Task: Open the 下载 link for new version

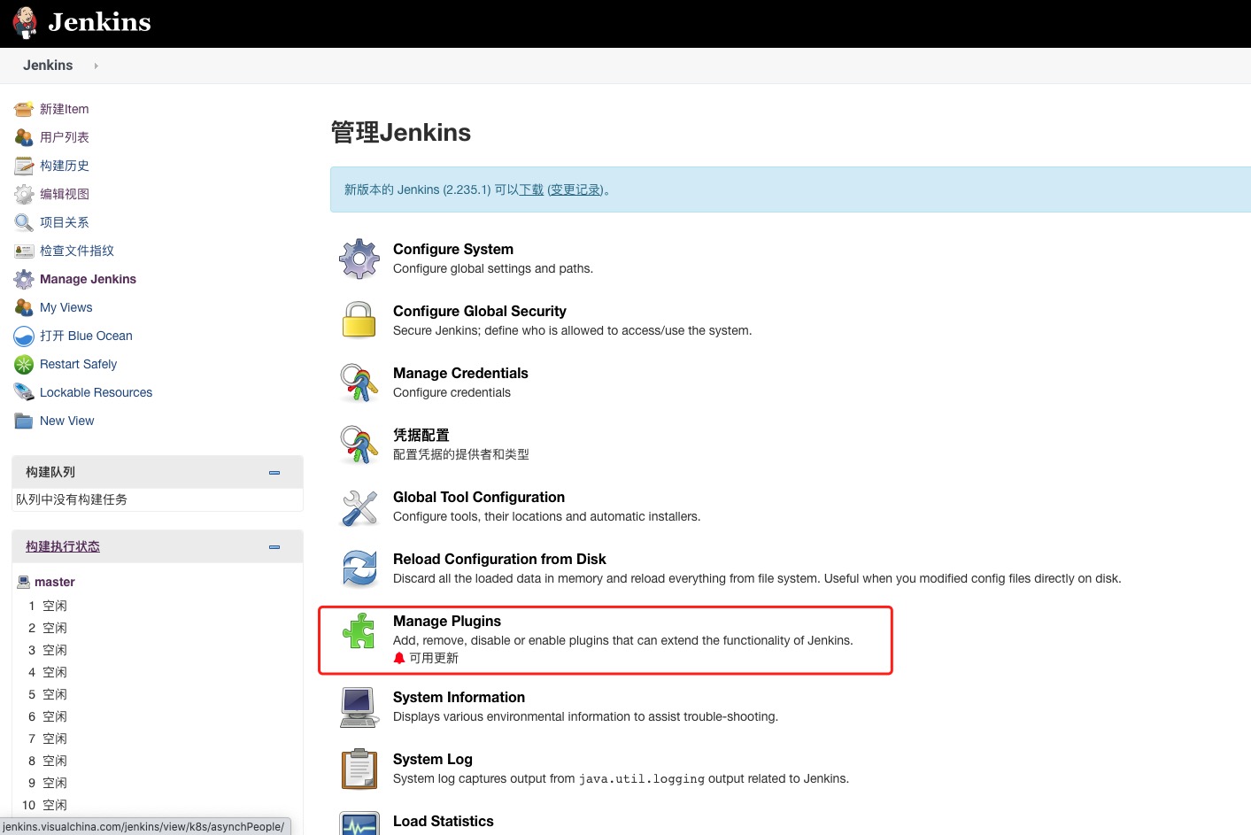Action: point(531,189)
